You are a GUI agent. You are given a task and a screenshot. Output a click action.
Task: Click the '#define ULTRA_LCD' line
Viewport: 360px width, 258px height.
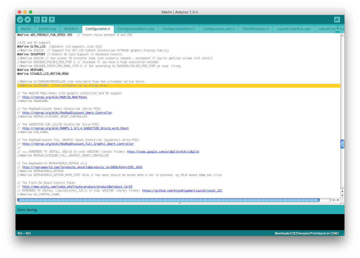(59, 47)
